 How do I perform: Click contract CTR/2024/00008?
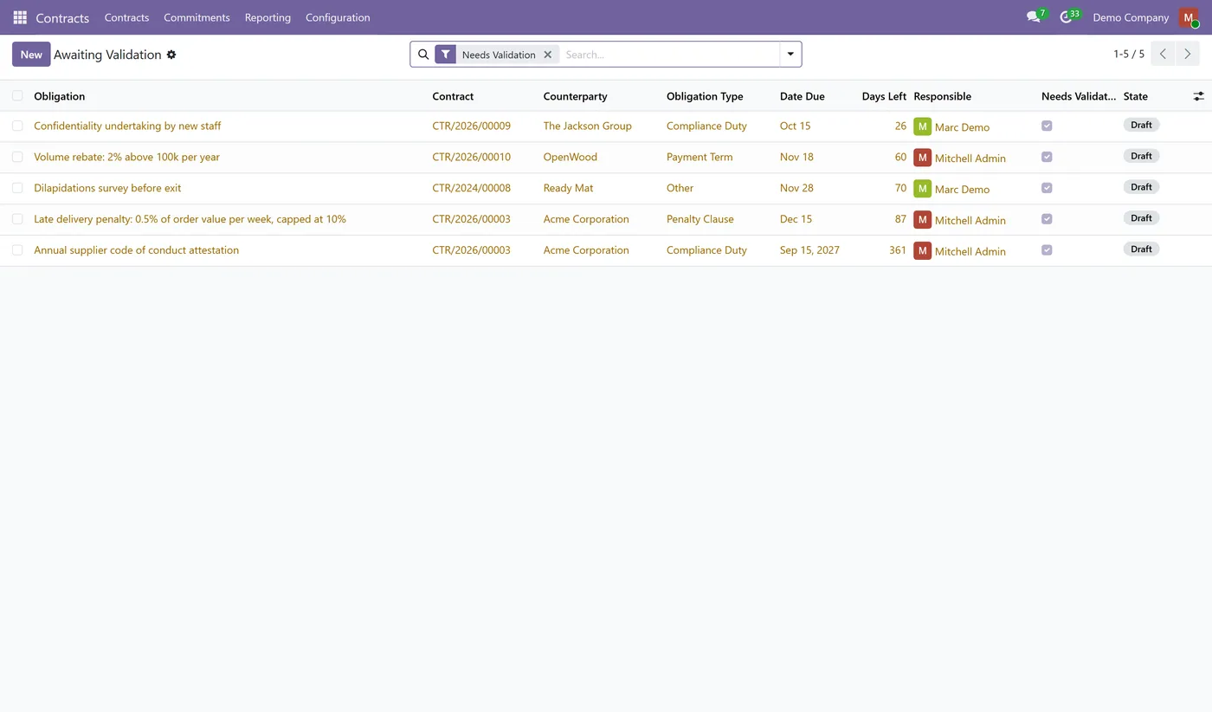click(471, 188)
